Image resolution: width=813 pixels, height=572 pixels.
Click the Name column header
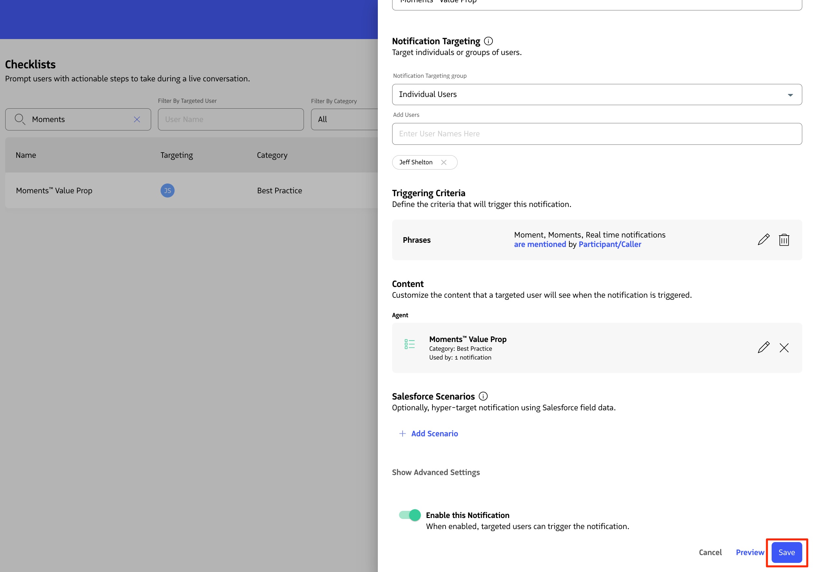26,155
